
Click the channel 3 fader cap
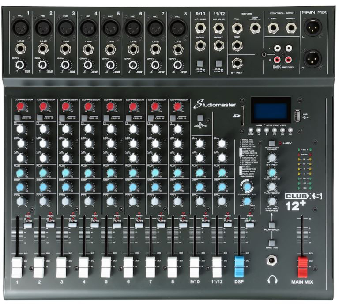[x=61, y=267]
